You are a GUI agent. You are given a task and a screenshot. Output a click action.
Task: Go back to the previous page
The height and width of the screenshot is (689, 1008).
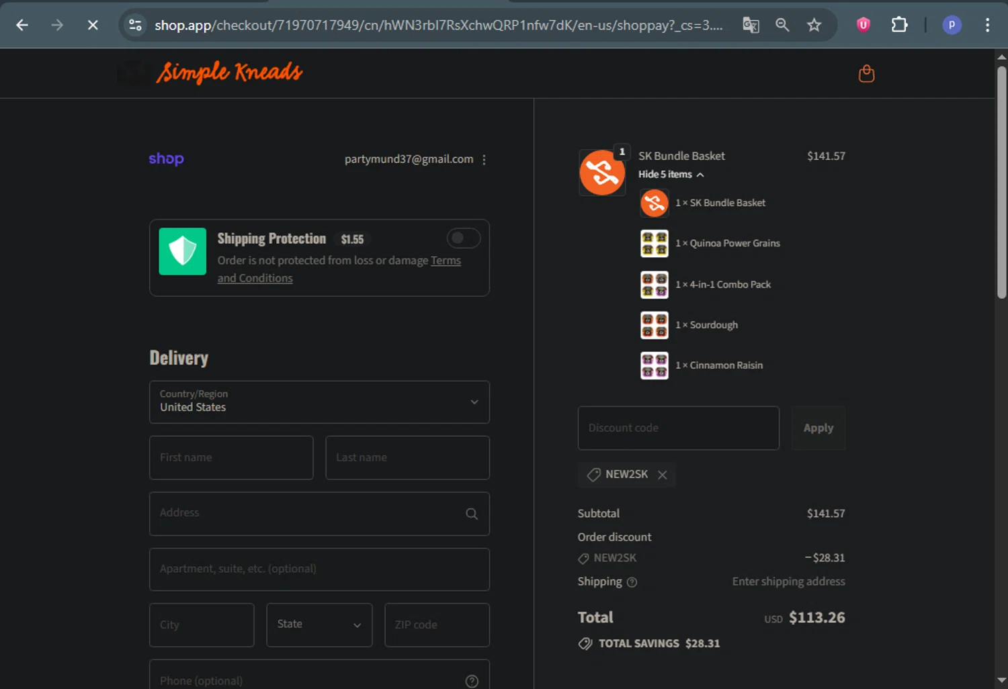tap(22, 25)
